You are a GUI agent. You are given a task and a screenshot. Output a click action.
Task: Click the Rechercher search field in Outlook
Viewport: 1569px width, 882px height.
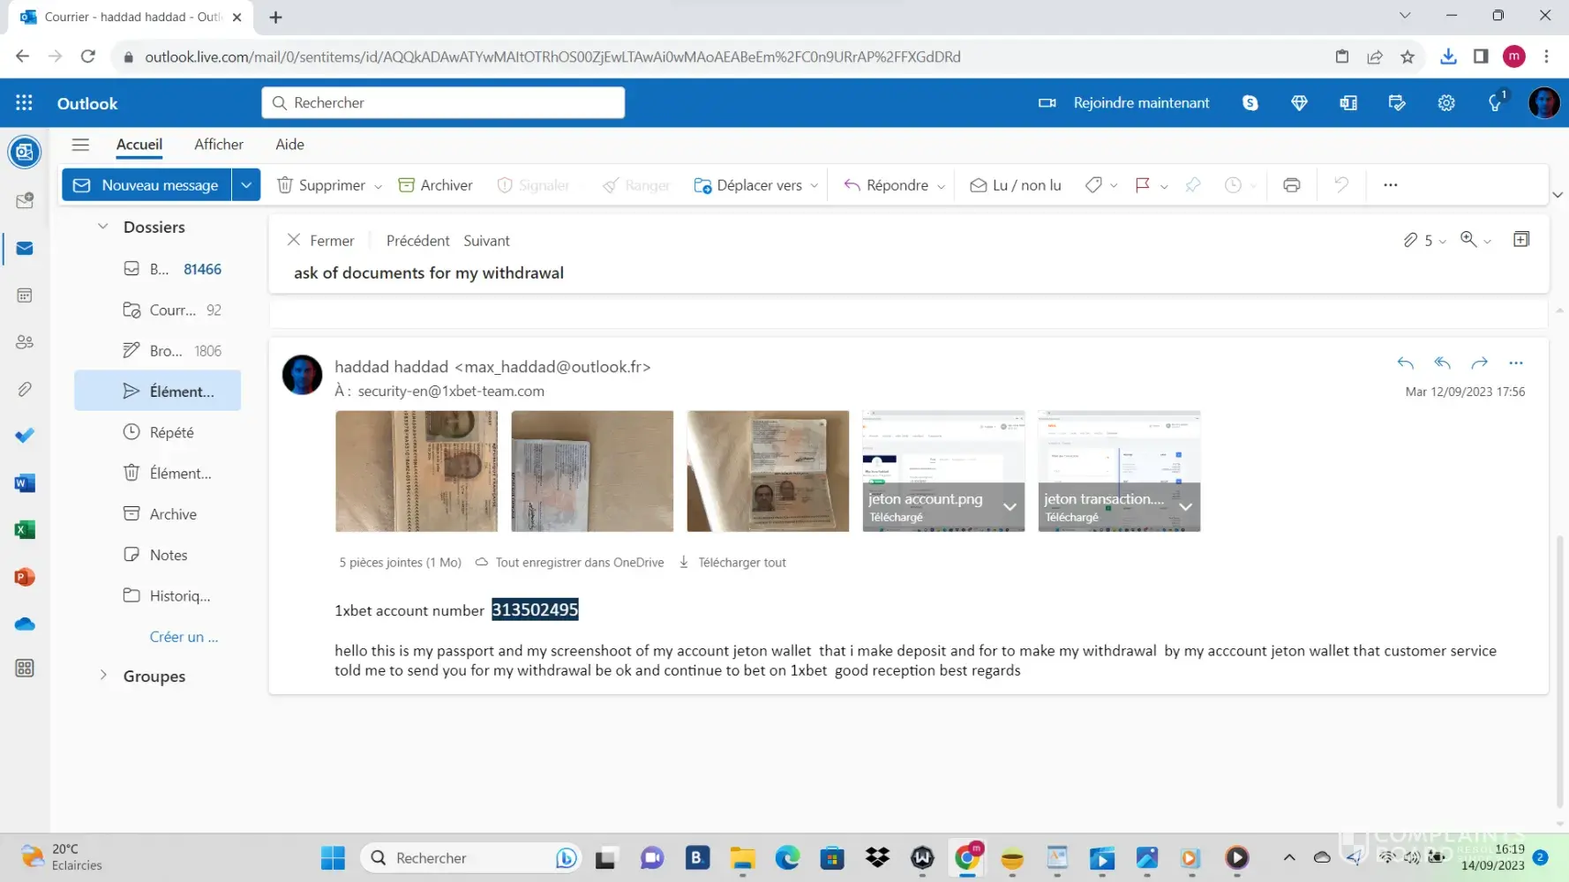click(443, 103)
